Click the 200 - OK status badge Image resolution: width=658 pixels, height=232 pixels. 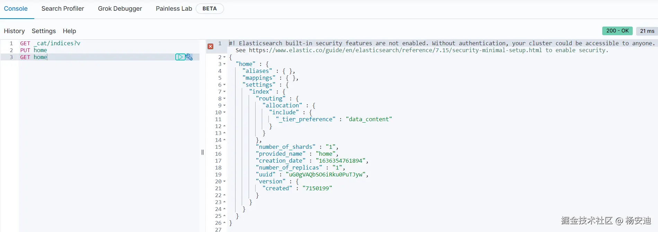click(617, 31)
